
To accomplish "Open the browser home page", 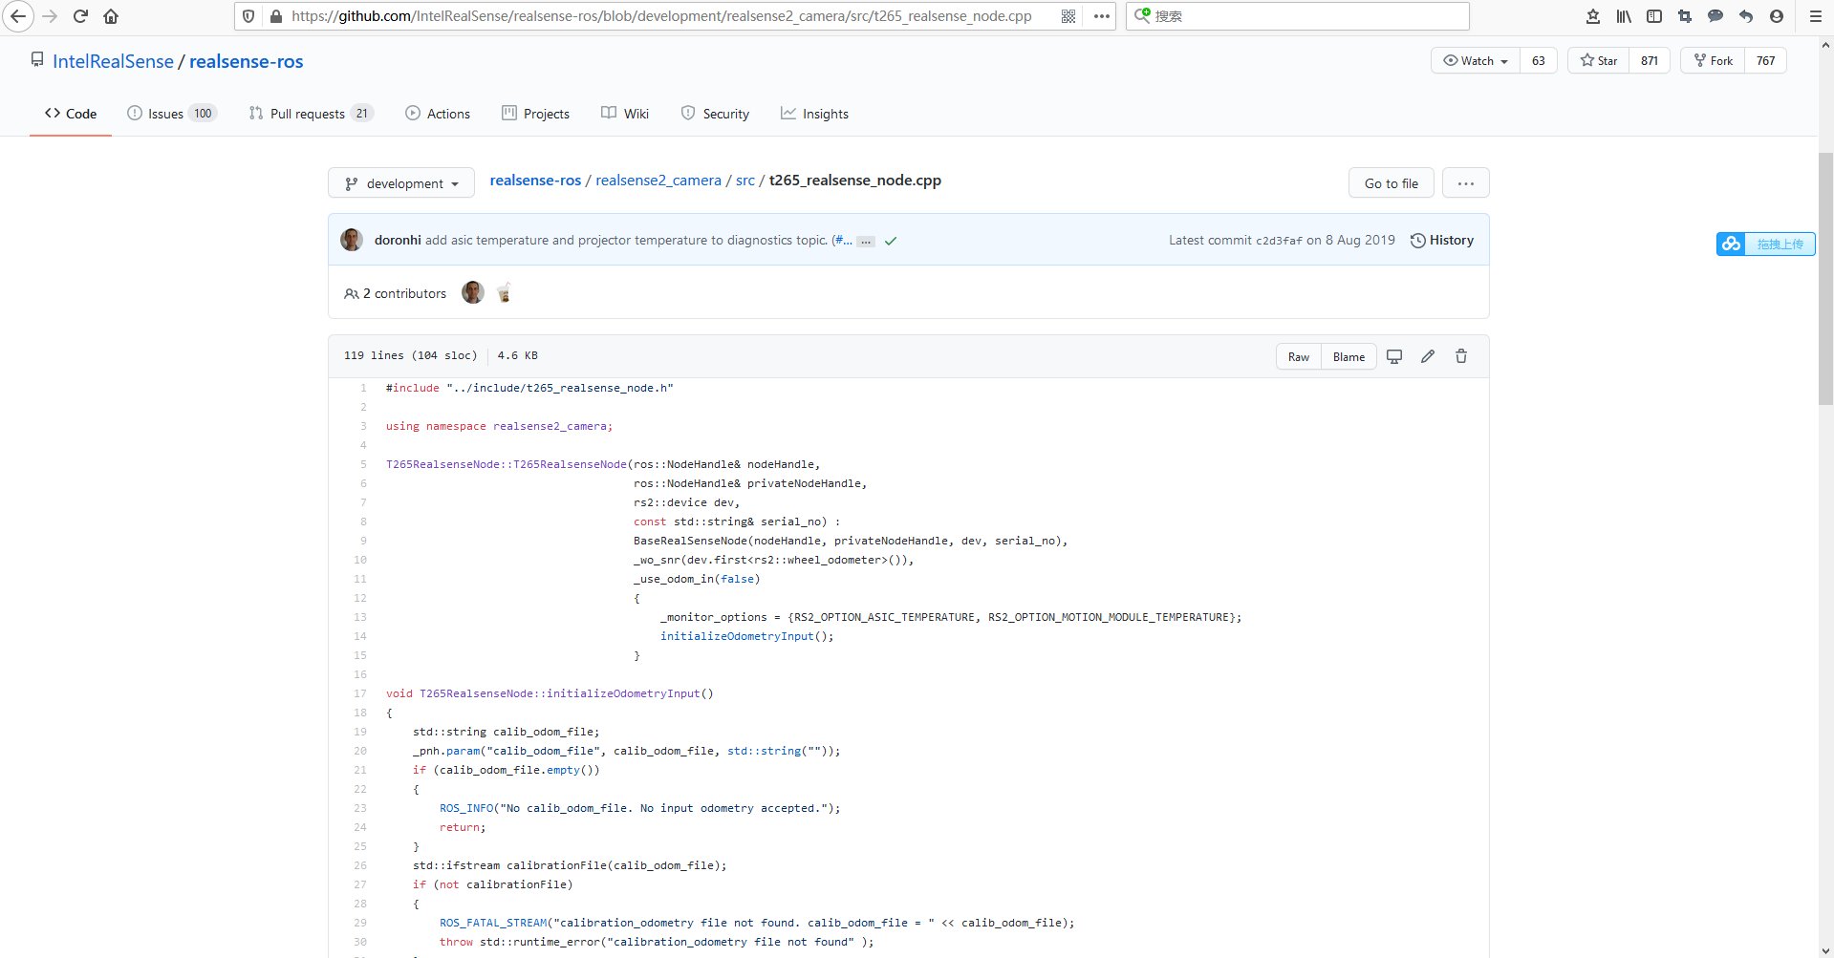I will [111, 16].
